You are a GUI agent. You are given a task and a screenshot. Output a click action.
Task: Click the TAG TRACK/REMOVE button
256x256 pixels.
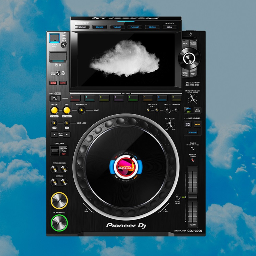tap(193, 44)
